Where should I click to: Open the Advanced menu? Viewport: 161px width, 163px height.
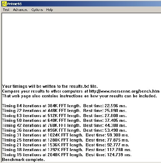pos(20,10)
